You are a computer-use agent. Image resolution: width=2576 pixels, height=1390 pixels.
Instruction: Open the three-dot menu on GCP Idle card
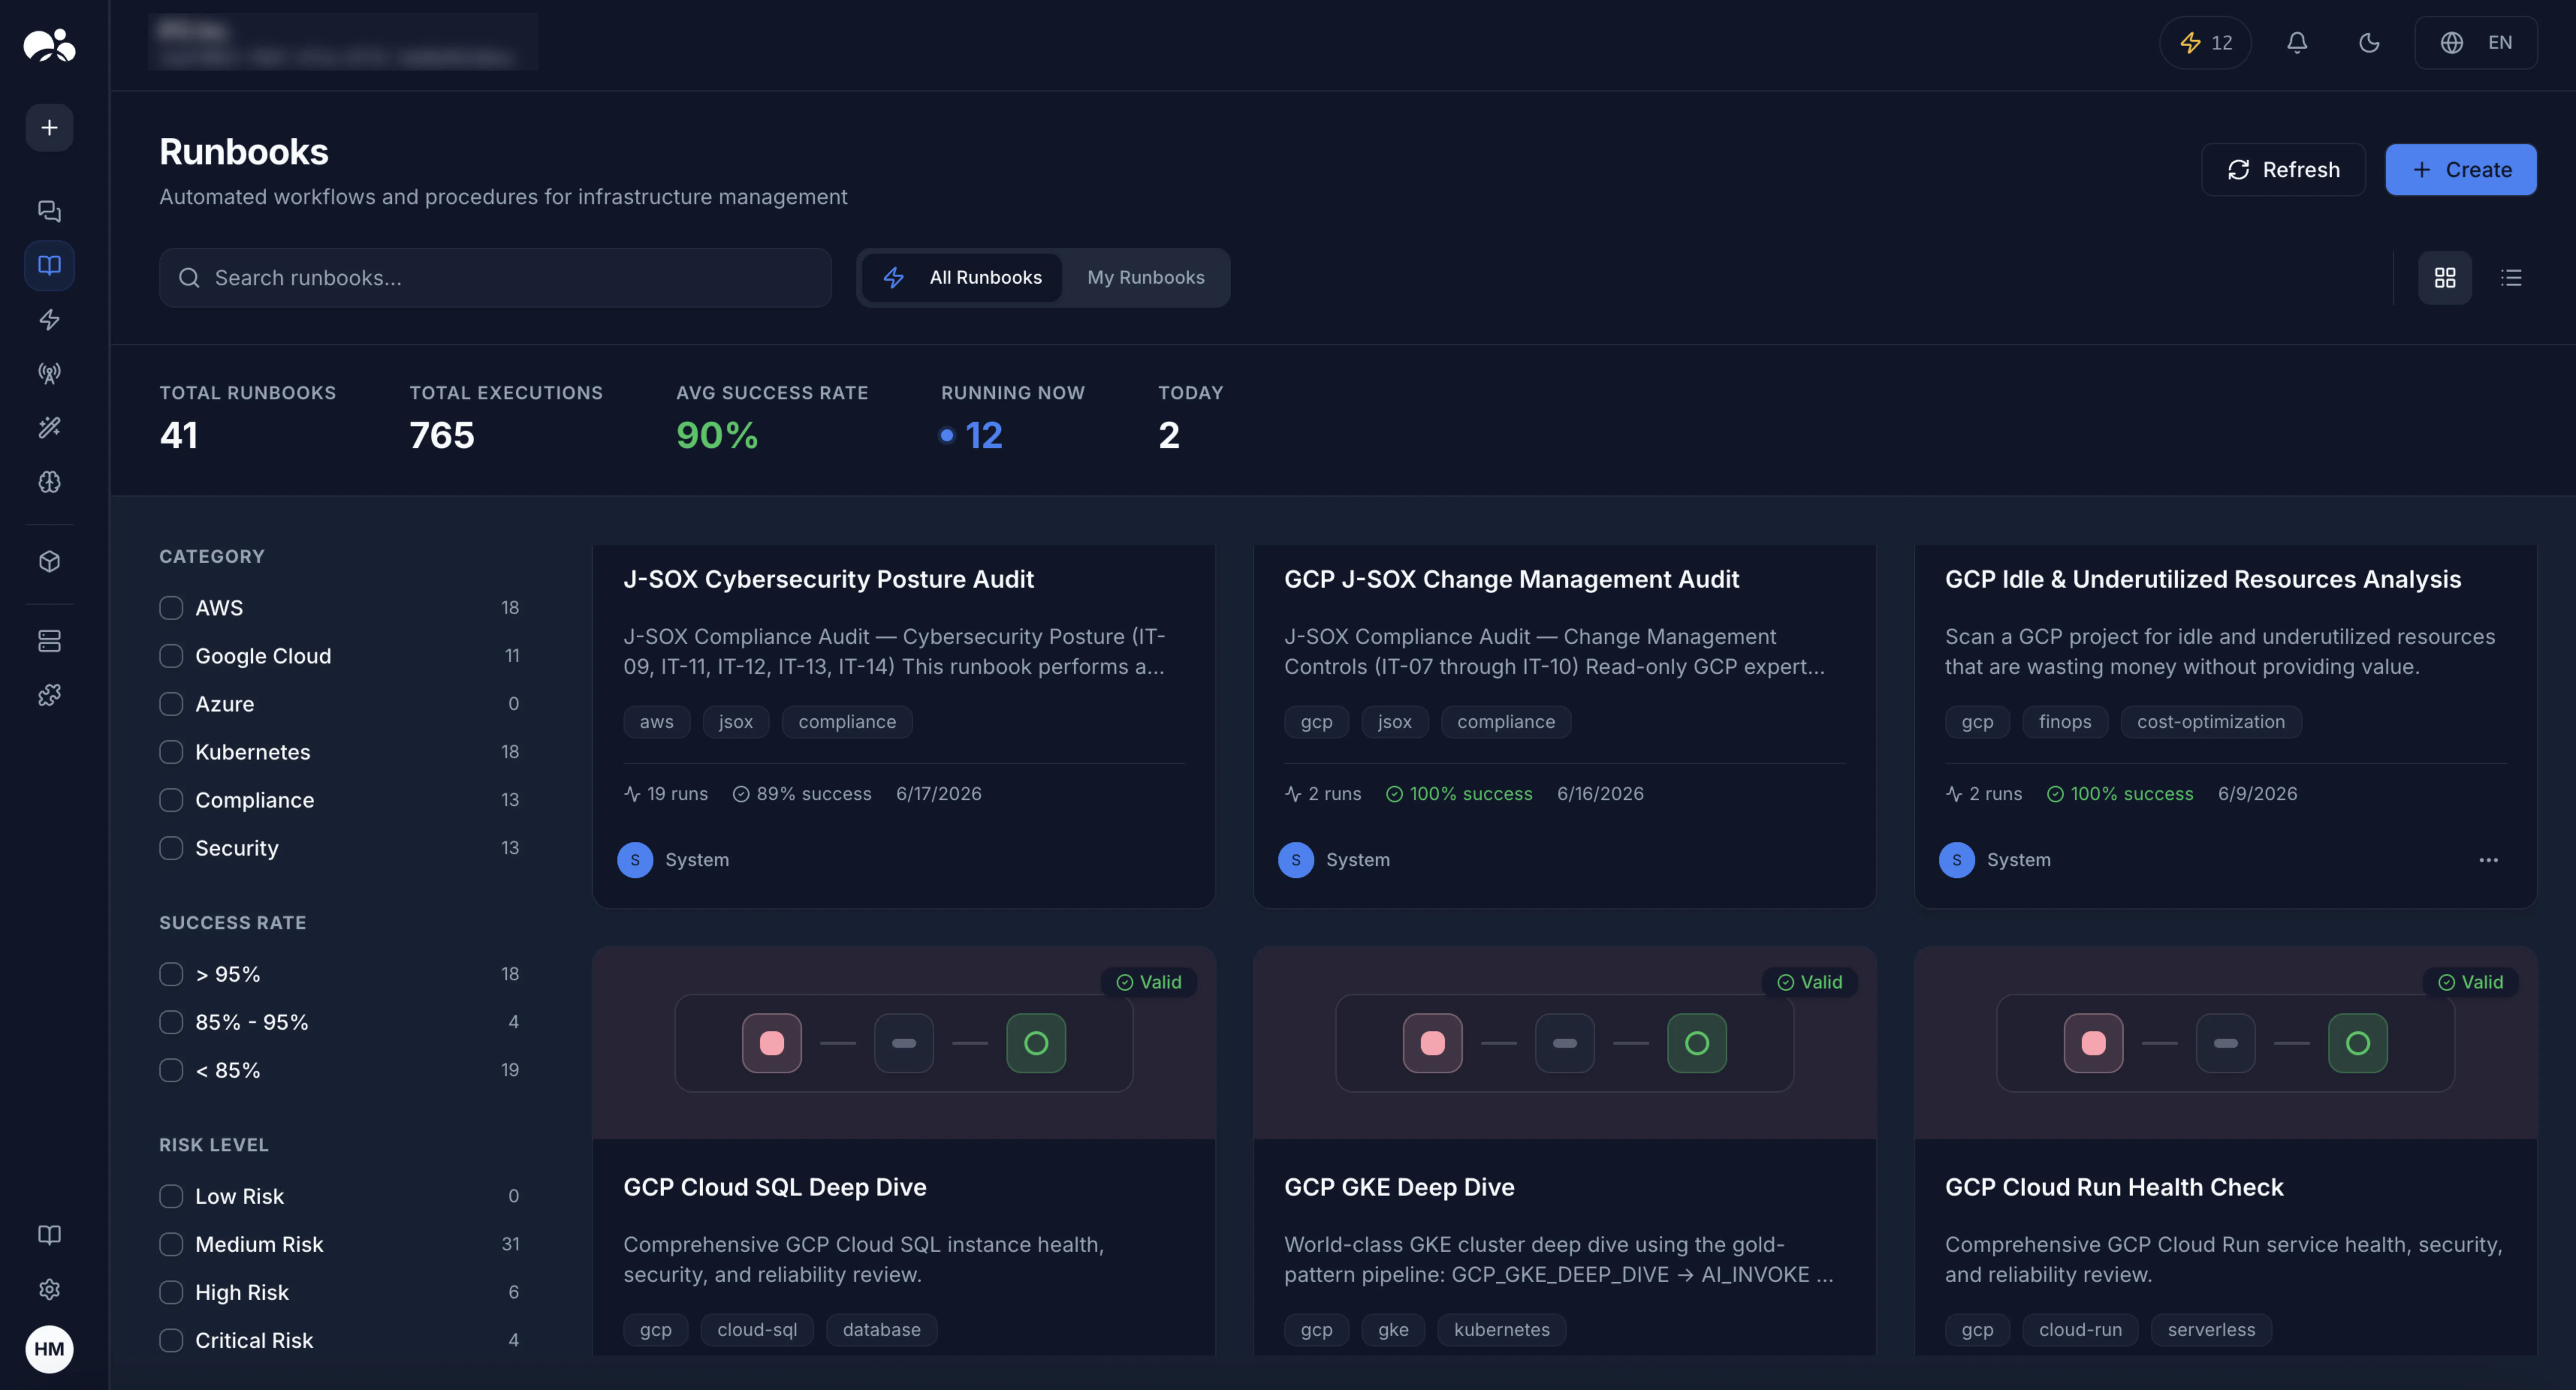2488,860
